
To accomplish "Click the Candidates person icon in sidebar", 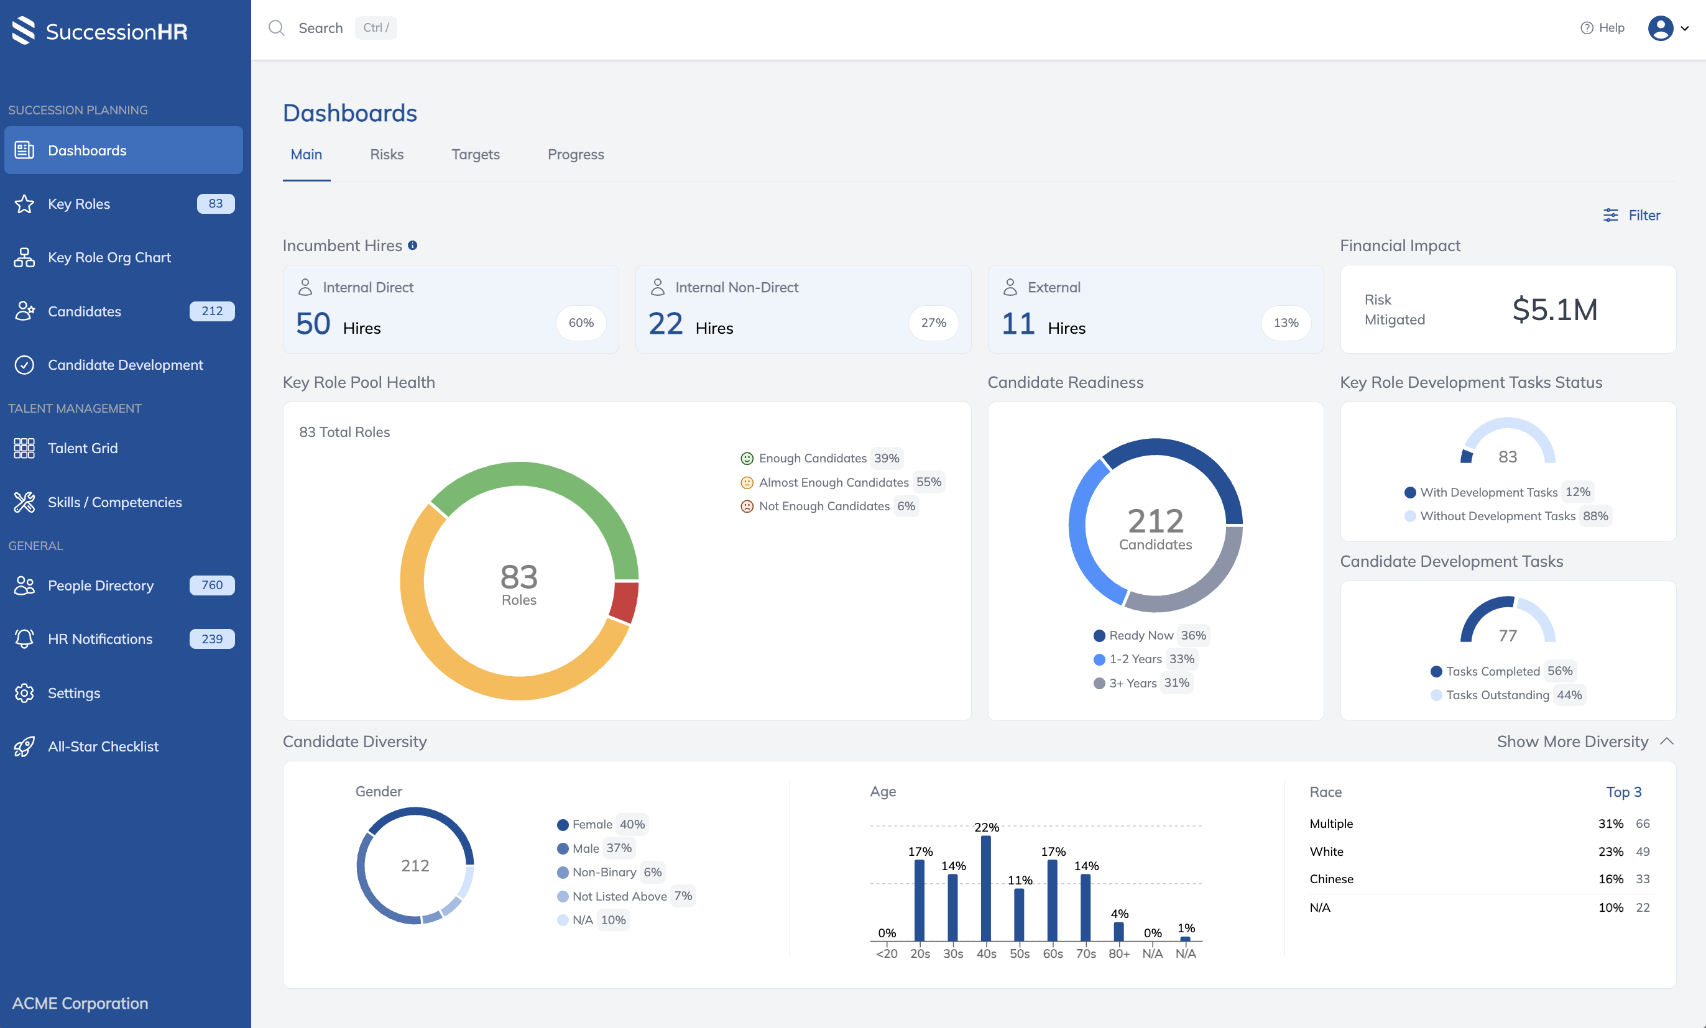I will [x=25, y=311].
